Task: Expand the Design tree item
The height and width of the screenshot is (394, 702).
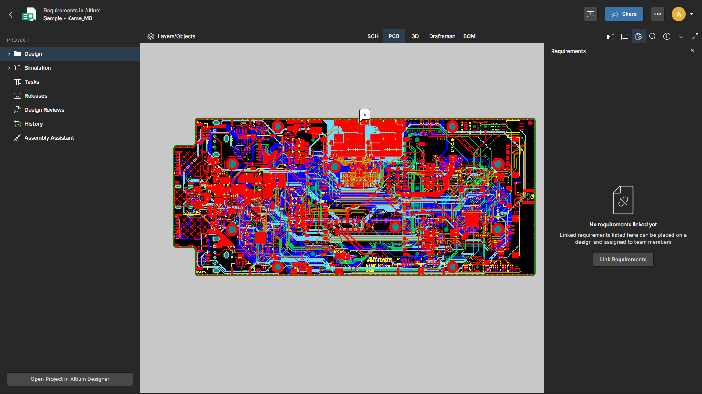Action: click(9, 54)
